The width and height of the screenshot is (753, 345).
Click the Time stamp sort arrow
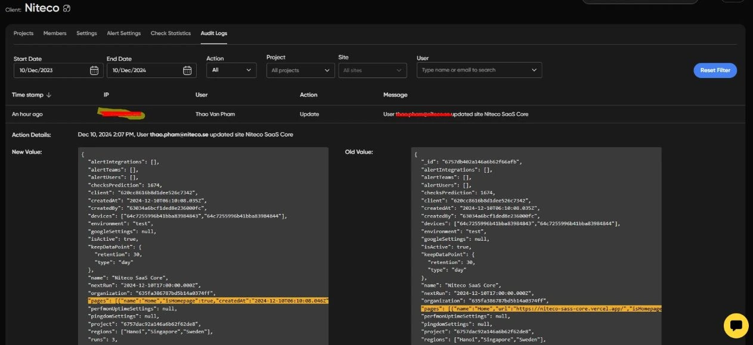[49, 95]
